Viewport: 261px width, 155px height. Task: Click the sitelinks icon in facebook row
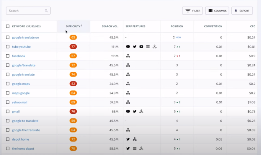pos(128,56)
